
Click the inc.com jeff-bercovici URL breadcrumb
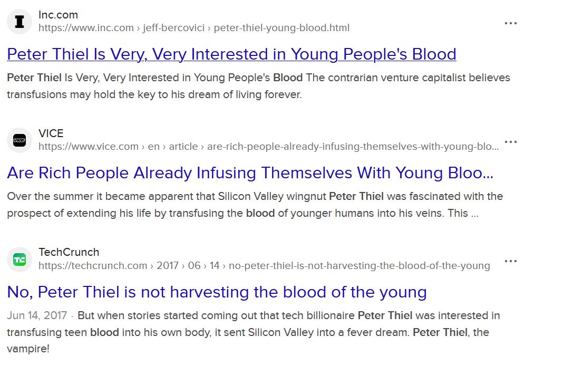(193, 28)
